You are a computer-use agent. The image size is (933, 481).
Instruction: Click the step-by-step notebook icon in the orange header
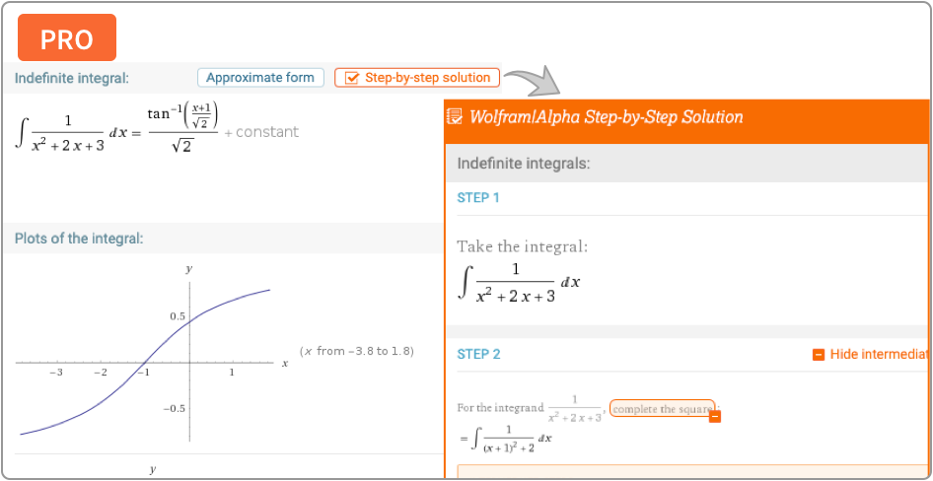click(455, 117)
